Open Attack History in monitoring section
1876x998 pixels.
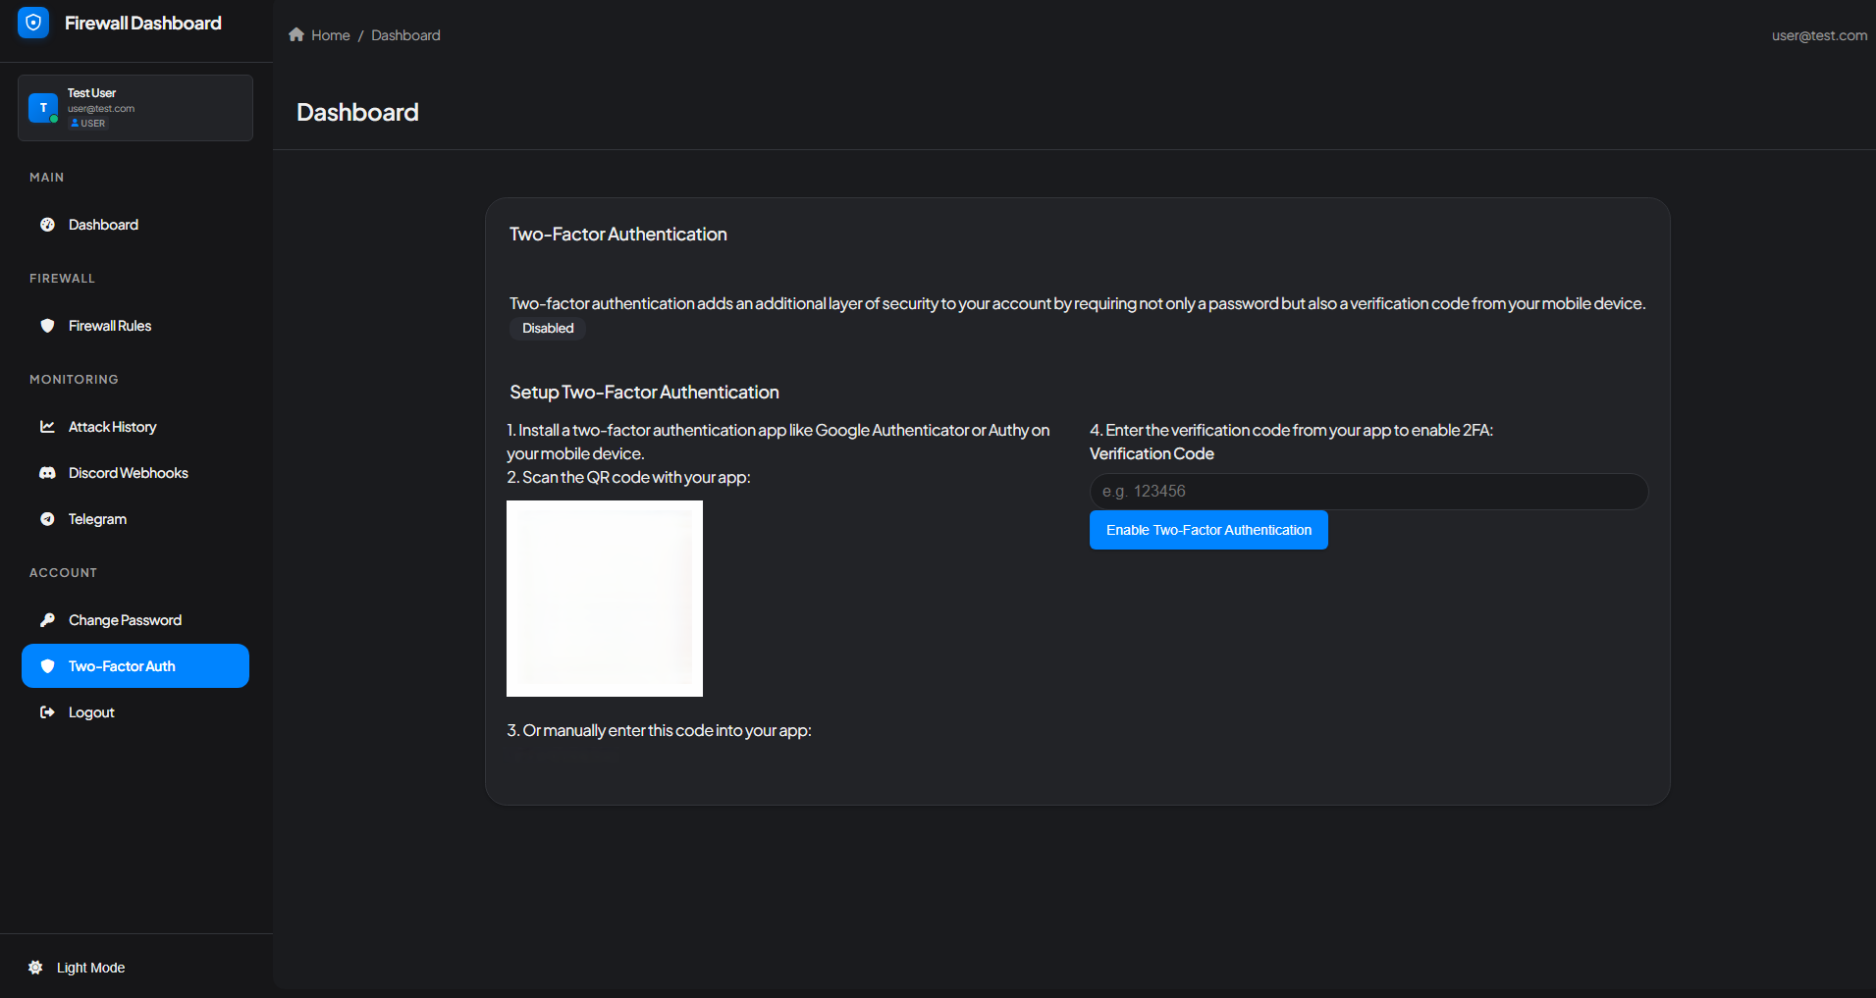tap(135, 427)
